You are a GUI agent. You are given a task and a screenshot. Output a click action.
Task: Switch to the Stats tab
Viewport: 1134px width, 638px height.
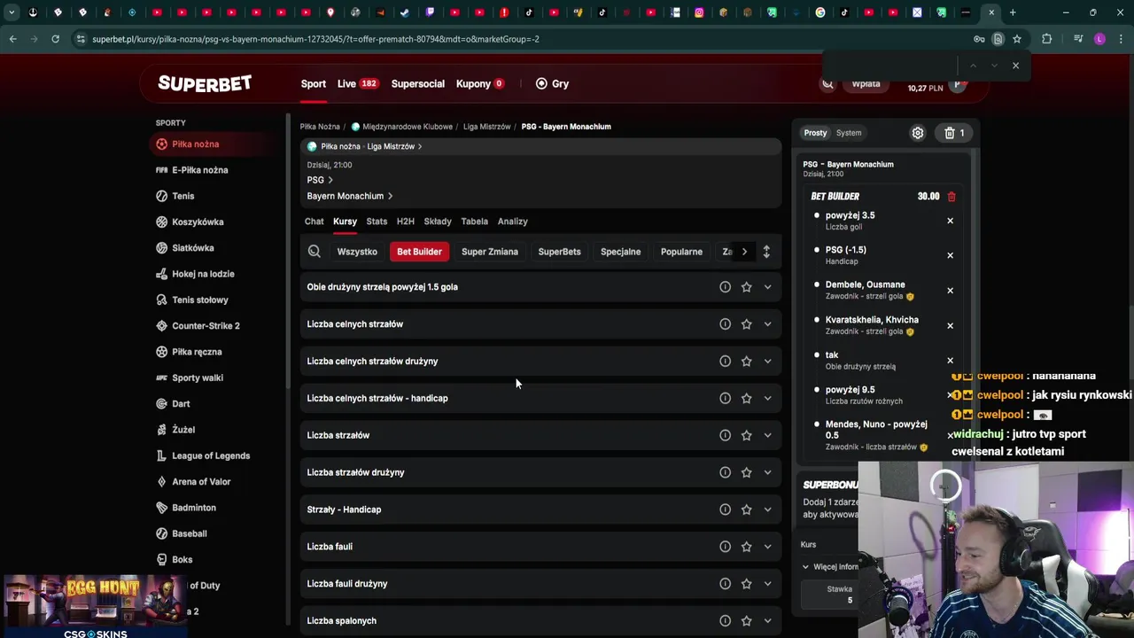pos(377,222)
